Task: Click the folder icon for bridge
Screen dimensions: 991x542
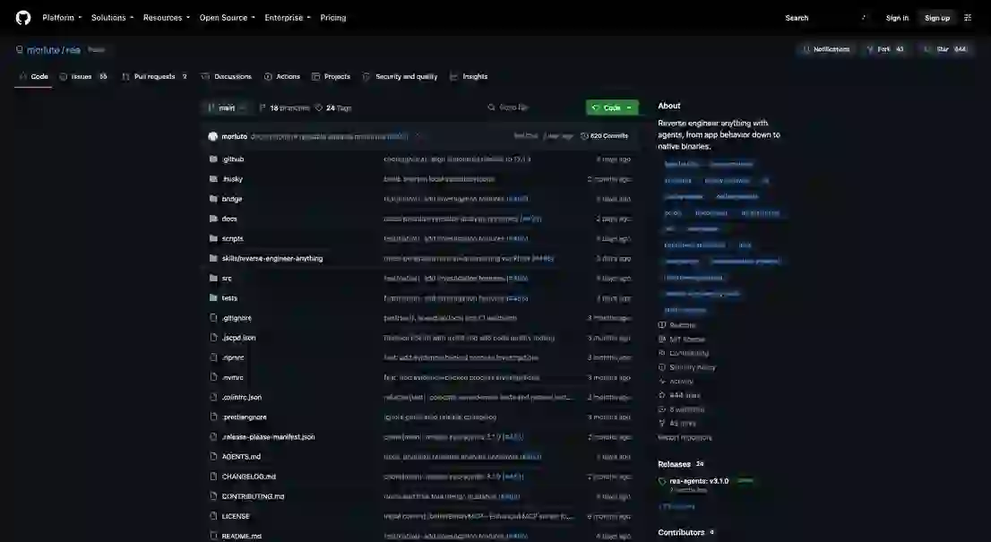Action: click(x=213, y=198)
